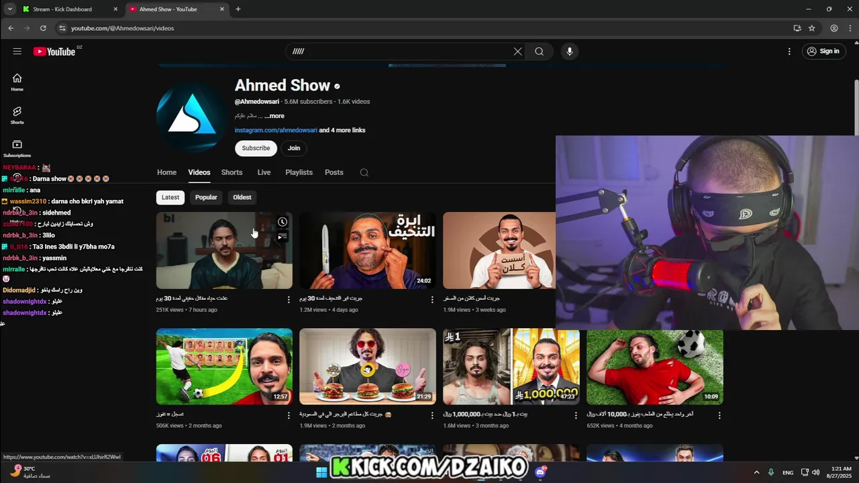Expand channel description with ...more
This screenshot has width=859, height=483.
coord(274,116)
